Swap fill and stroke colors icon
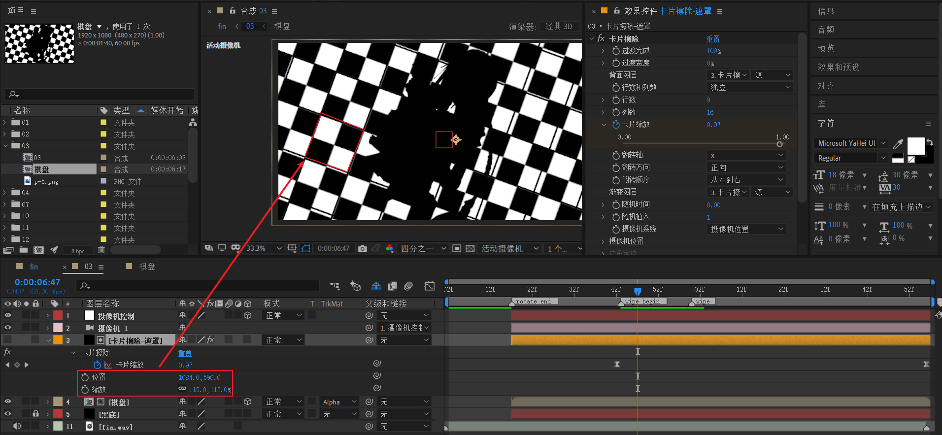The height and width of the screenshot is (435, 942). click(930, 142)
